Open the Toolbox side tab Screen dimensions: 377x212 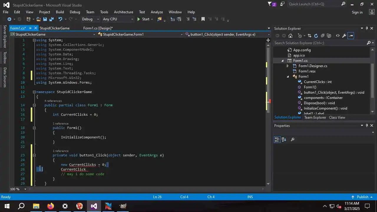coord(5,57)
